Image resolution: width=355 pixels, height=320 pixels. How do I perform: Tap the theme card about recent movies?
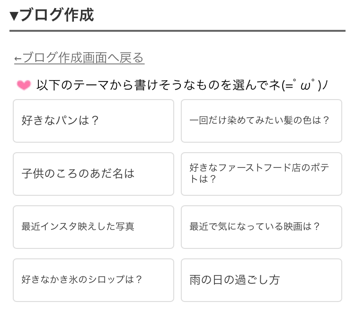[x=261, y=227]
